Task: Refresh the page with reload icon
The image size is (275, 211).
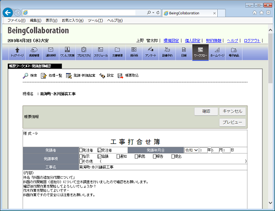Action: point(158,13)
